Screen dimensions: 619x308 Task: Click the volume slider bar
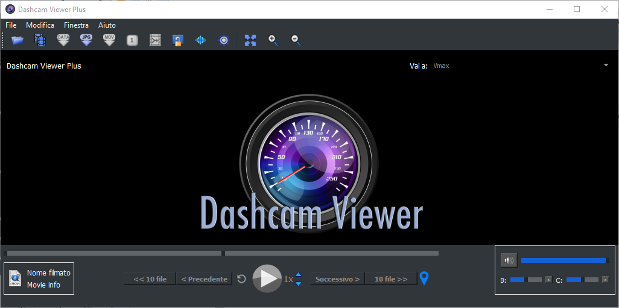pos(565,260)
